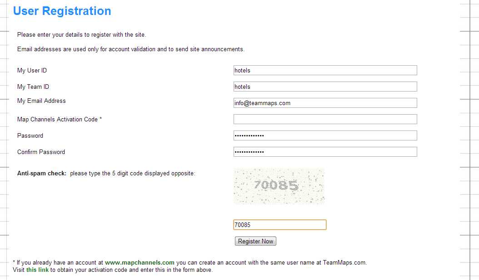Screen dimensions: 479x280
Task: Focus the My User ID input field
Action: pyautogui.click(x=325, y=70)
